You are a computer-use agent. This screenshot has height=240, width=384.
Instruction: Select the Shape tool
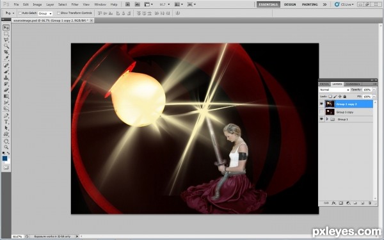point(6,134)
